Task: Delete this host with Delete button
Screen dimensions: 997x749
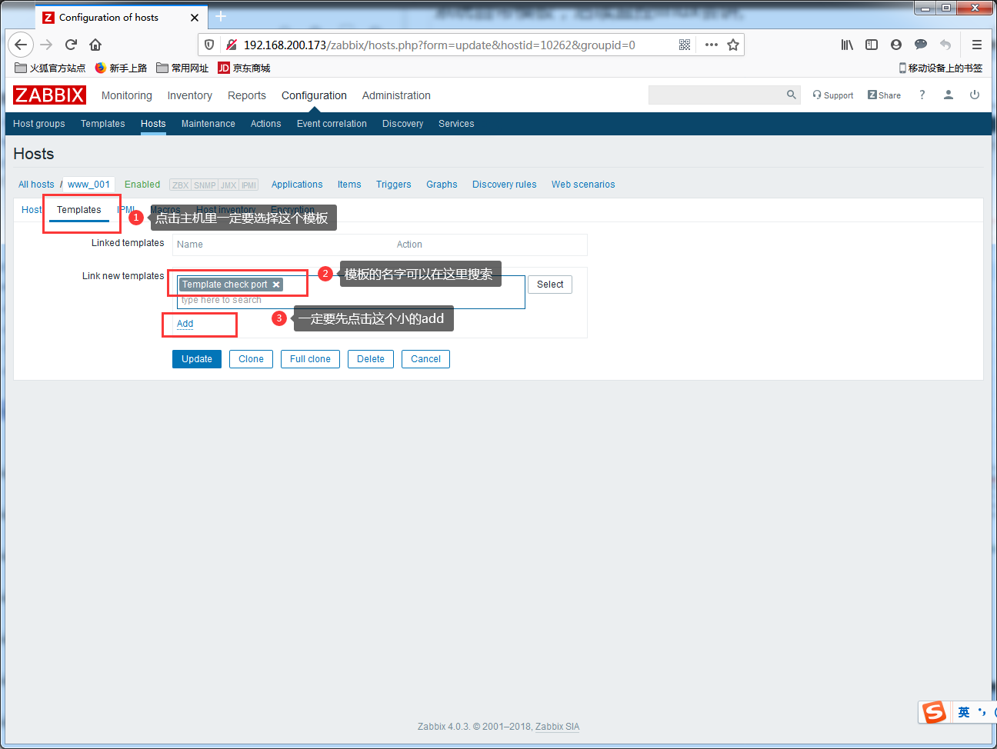Action: [x=371, y=359]
